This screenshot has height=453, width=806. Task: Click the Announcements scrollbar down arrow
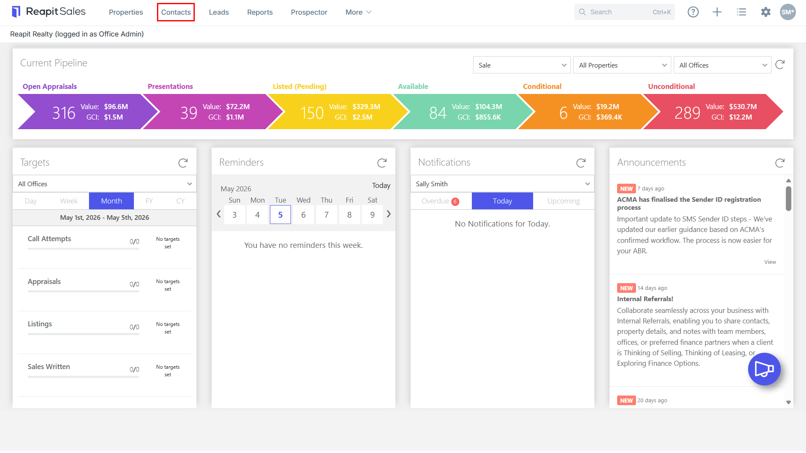(788, 402)
